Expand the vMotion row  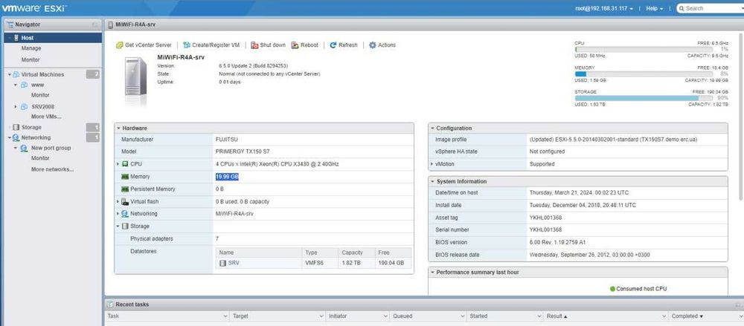(432, 164)
